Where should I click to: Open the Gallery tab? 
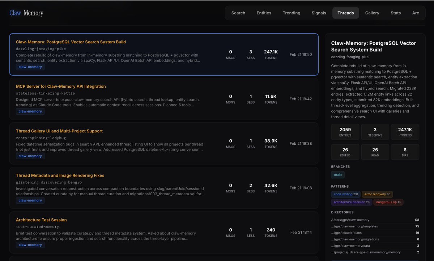coord(372,13)
